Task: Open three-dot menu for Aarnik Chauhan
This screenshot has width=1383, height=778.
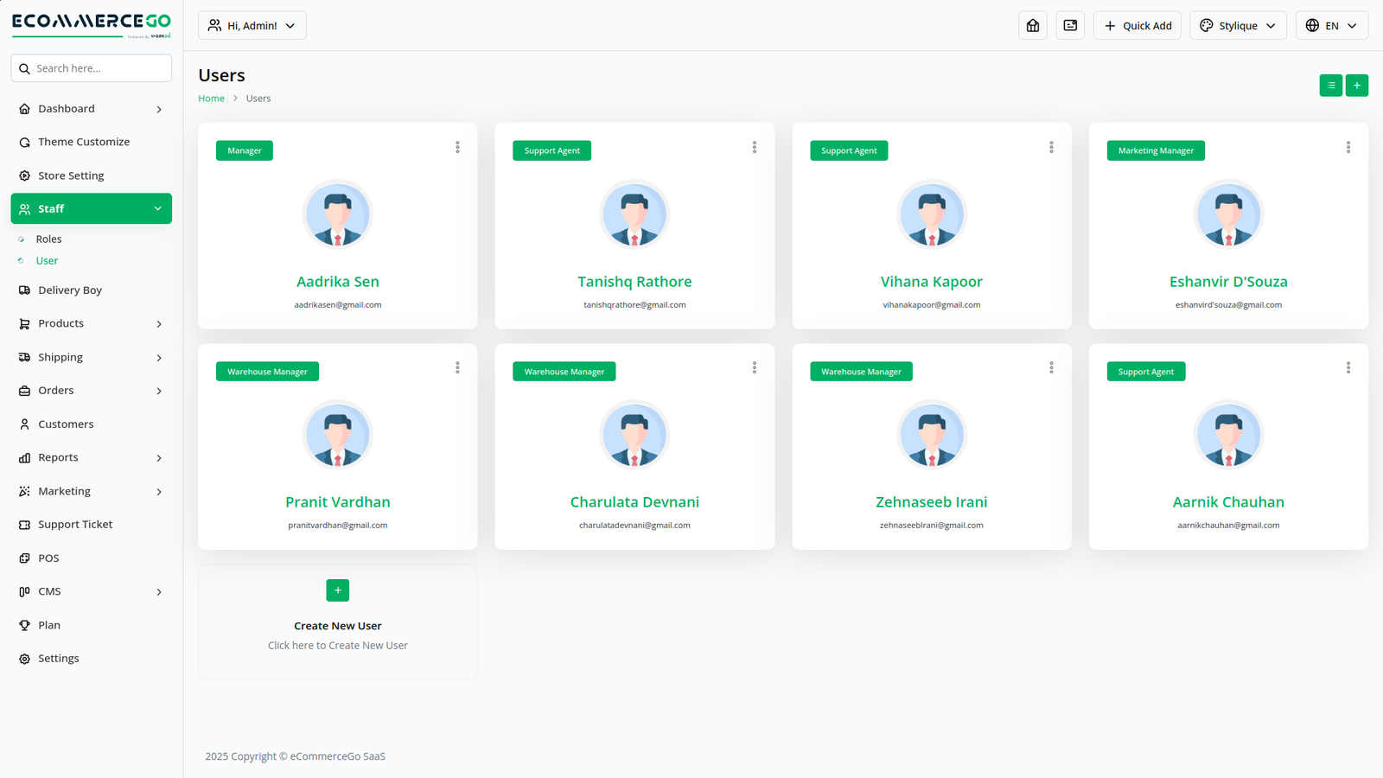Action: click(1348, 368)
